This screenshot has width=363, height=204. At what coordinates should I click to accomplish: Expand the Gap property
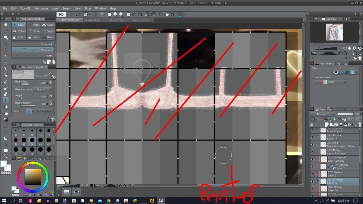(x=14, y=111)
